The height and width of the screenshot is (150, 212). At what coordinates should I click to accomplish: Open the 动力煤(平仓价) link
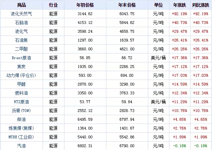pos(21,75)
